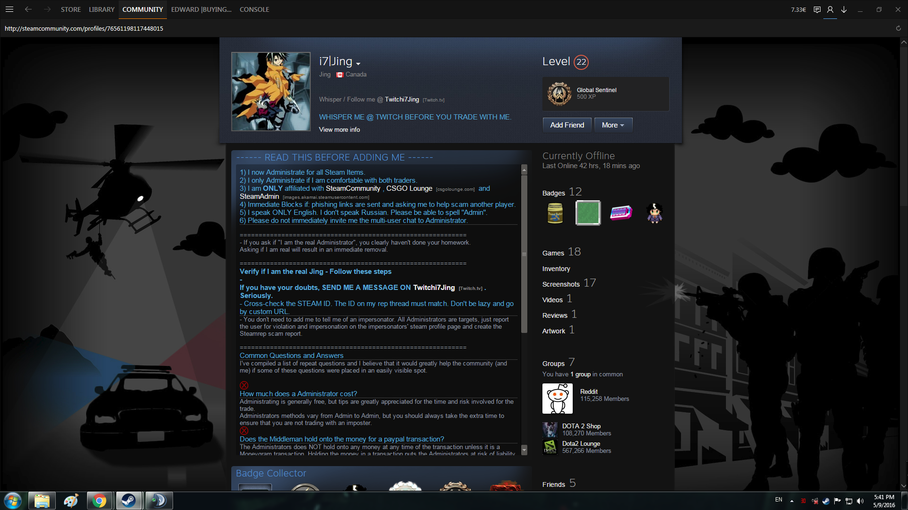Screen dimensions: 908x510
Task: Click the back navigation arrow
Action: [x=28, y=9]
